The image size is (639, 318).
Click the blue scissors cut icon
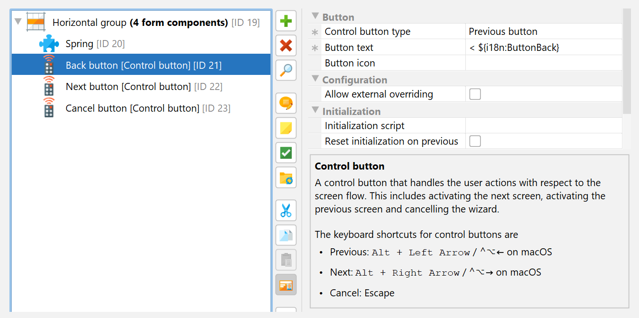(286, 211)
